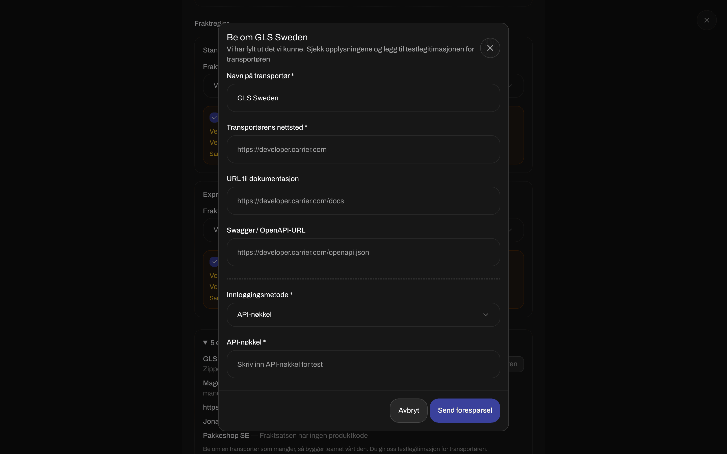Select the URL til dokumentasjon field
The width and height of the screenshot is (727, 454).
point(363,201)
